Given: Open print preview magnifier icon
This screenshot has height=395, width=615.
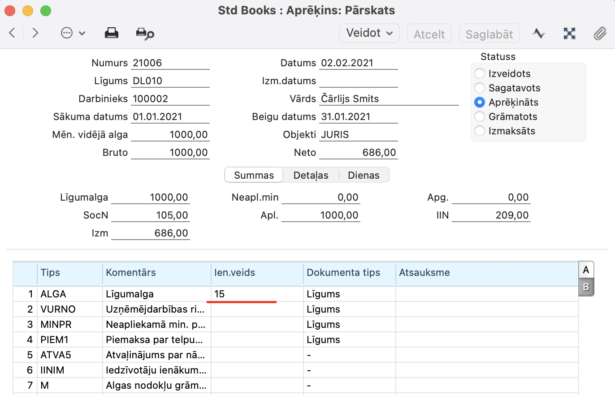Looking at the screenshot, I should [145, 34].
